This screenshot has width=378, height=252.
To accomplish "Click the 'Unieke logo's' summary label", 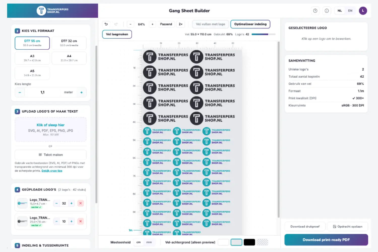I will [298, 69].
